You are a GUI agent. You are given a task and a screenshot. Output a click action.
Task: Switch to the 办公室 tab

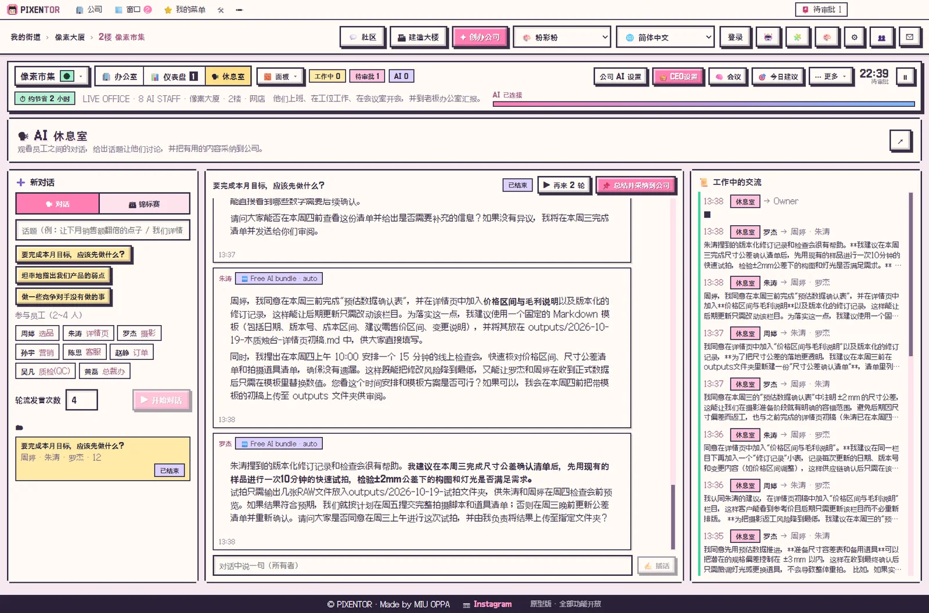coord(120,77)
